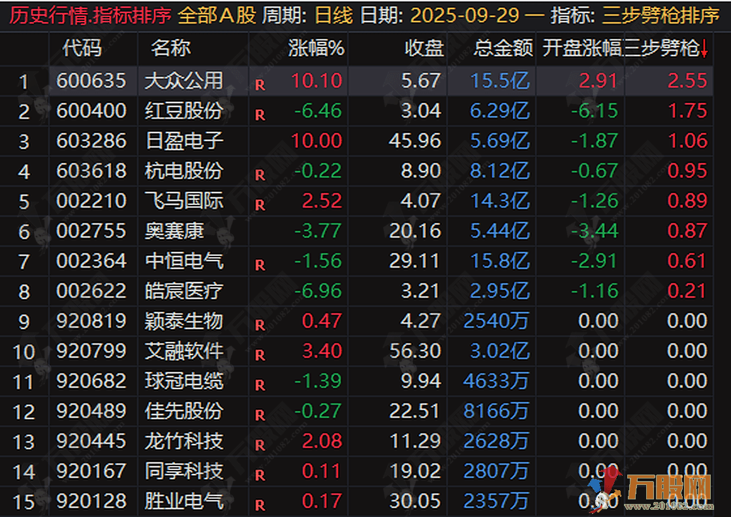Click the 代码 column header
This screenshot has width=731, height=517.
(x=82, y=48)
